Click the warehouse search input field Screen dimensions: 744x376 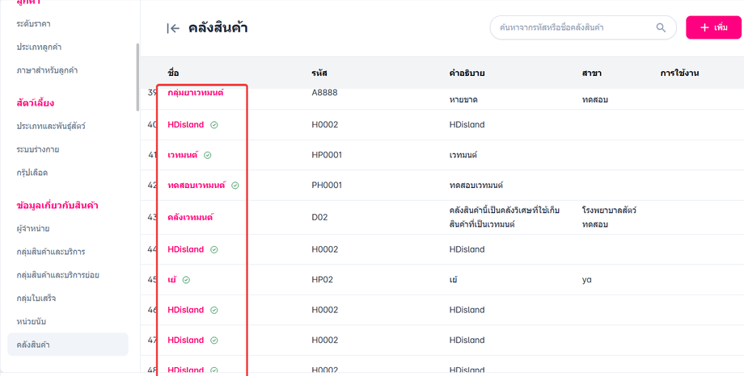tap(570, 28)
